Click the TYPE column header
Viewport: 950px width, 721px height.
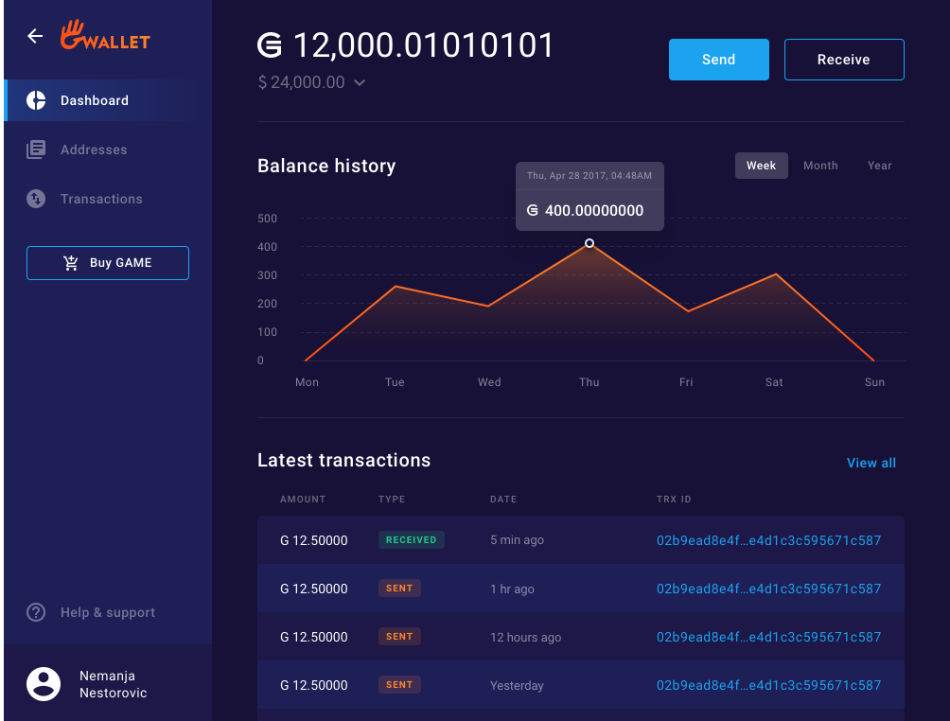coord(392,500)
